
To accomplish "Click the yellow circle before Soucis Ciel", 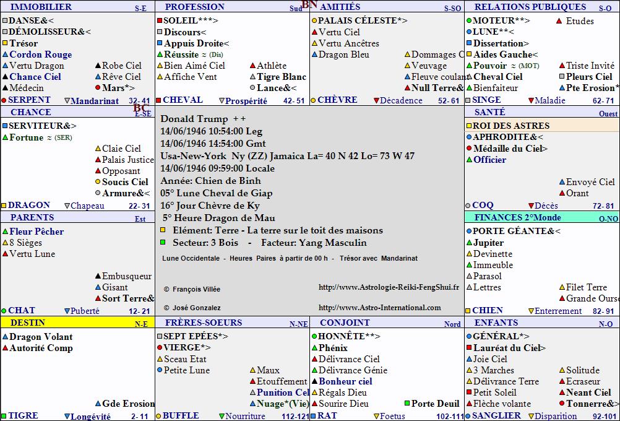I will point(98,182).
